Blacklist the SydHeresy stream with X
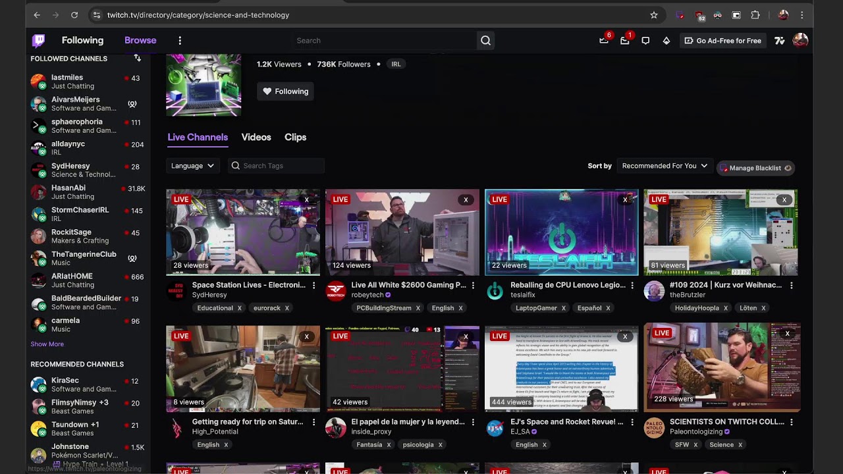843x474 pixels. pyautogui.click(x=306, y=199)
